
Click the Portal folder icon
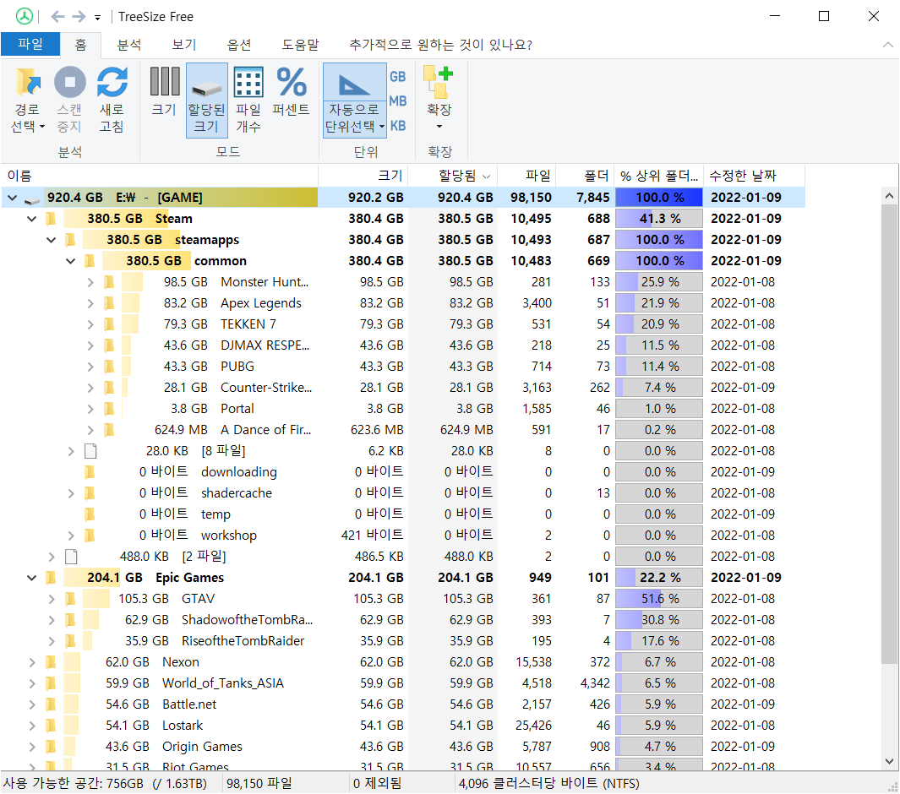(x=109, y=409)
